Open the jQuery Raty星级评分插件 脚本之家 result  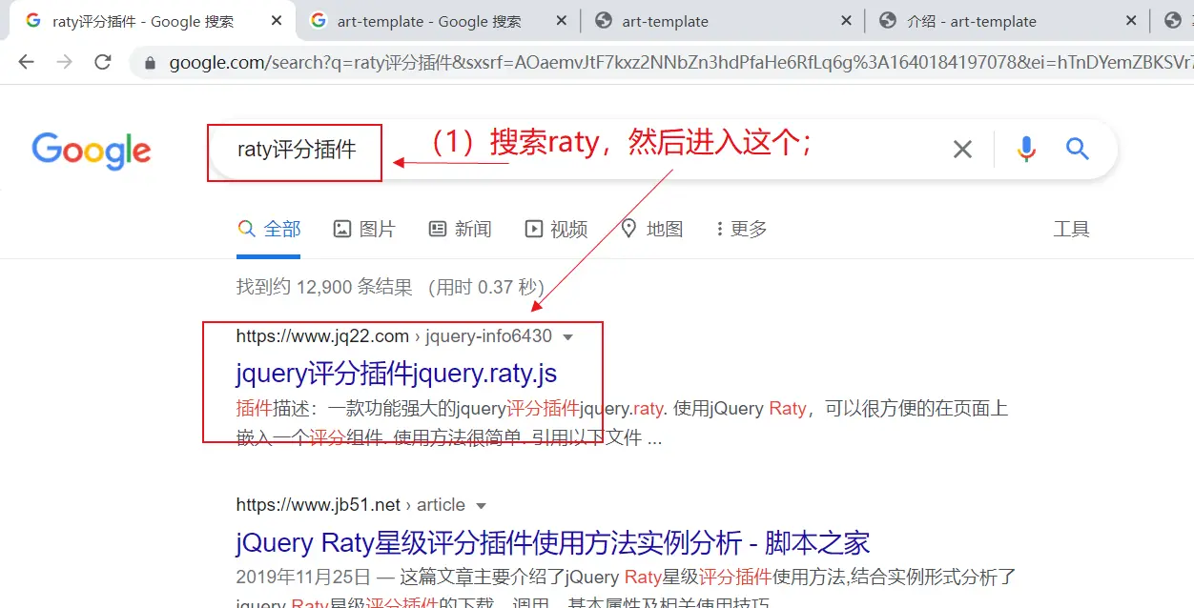[x=553, y=543]
